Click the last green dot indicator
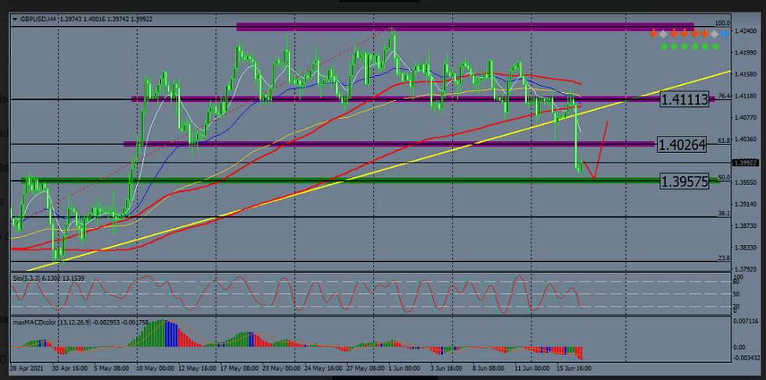 [714, 47]
